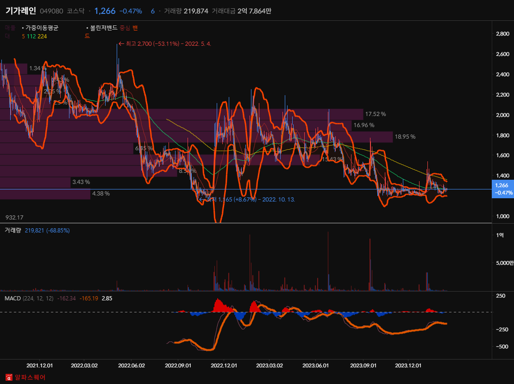Image resolution: width=514 pixels, height=384 pixels.
Task: Click the 18.95 % volume profile bar label
Action: click(405, 137)
